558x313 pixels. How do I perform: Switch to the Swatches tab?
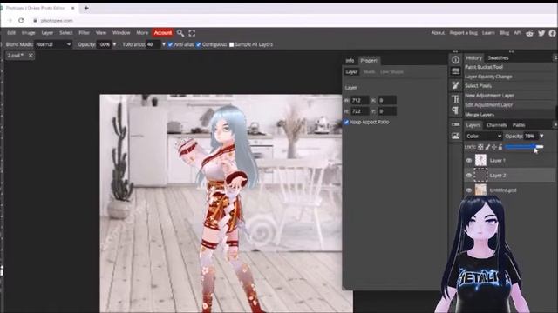(x=498, y=58)
